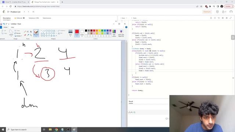Bookmark this page with star icon

click(201, 7)
